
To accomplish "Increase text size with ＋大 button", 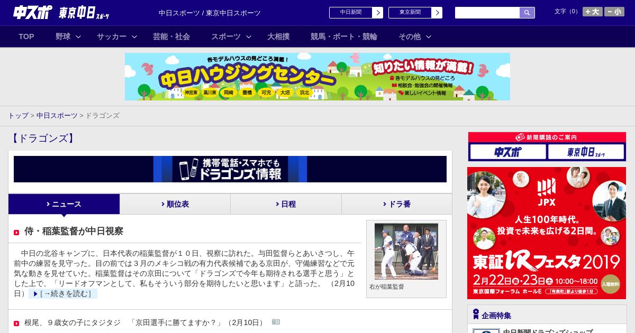I will pos(592,12).
